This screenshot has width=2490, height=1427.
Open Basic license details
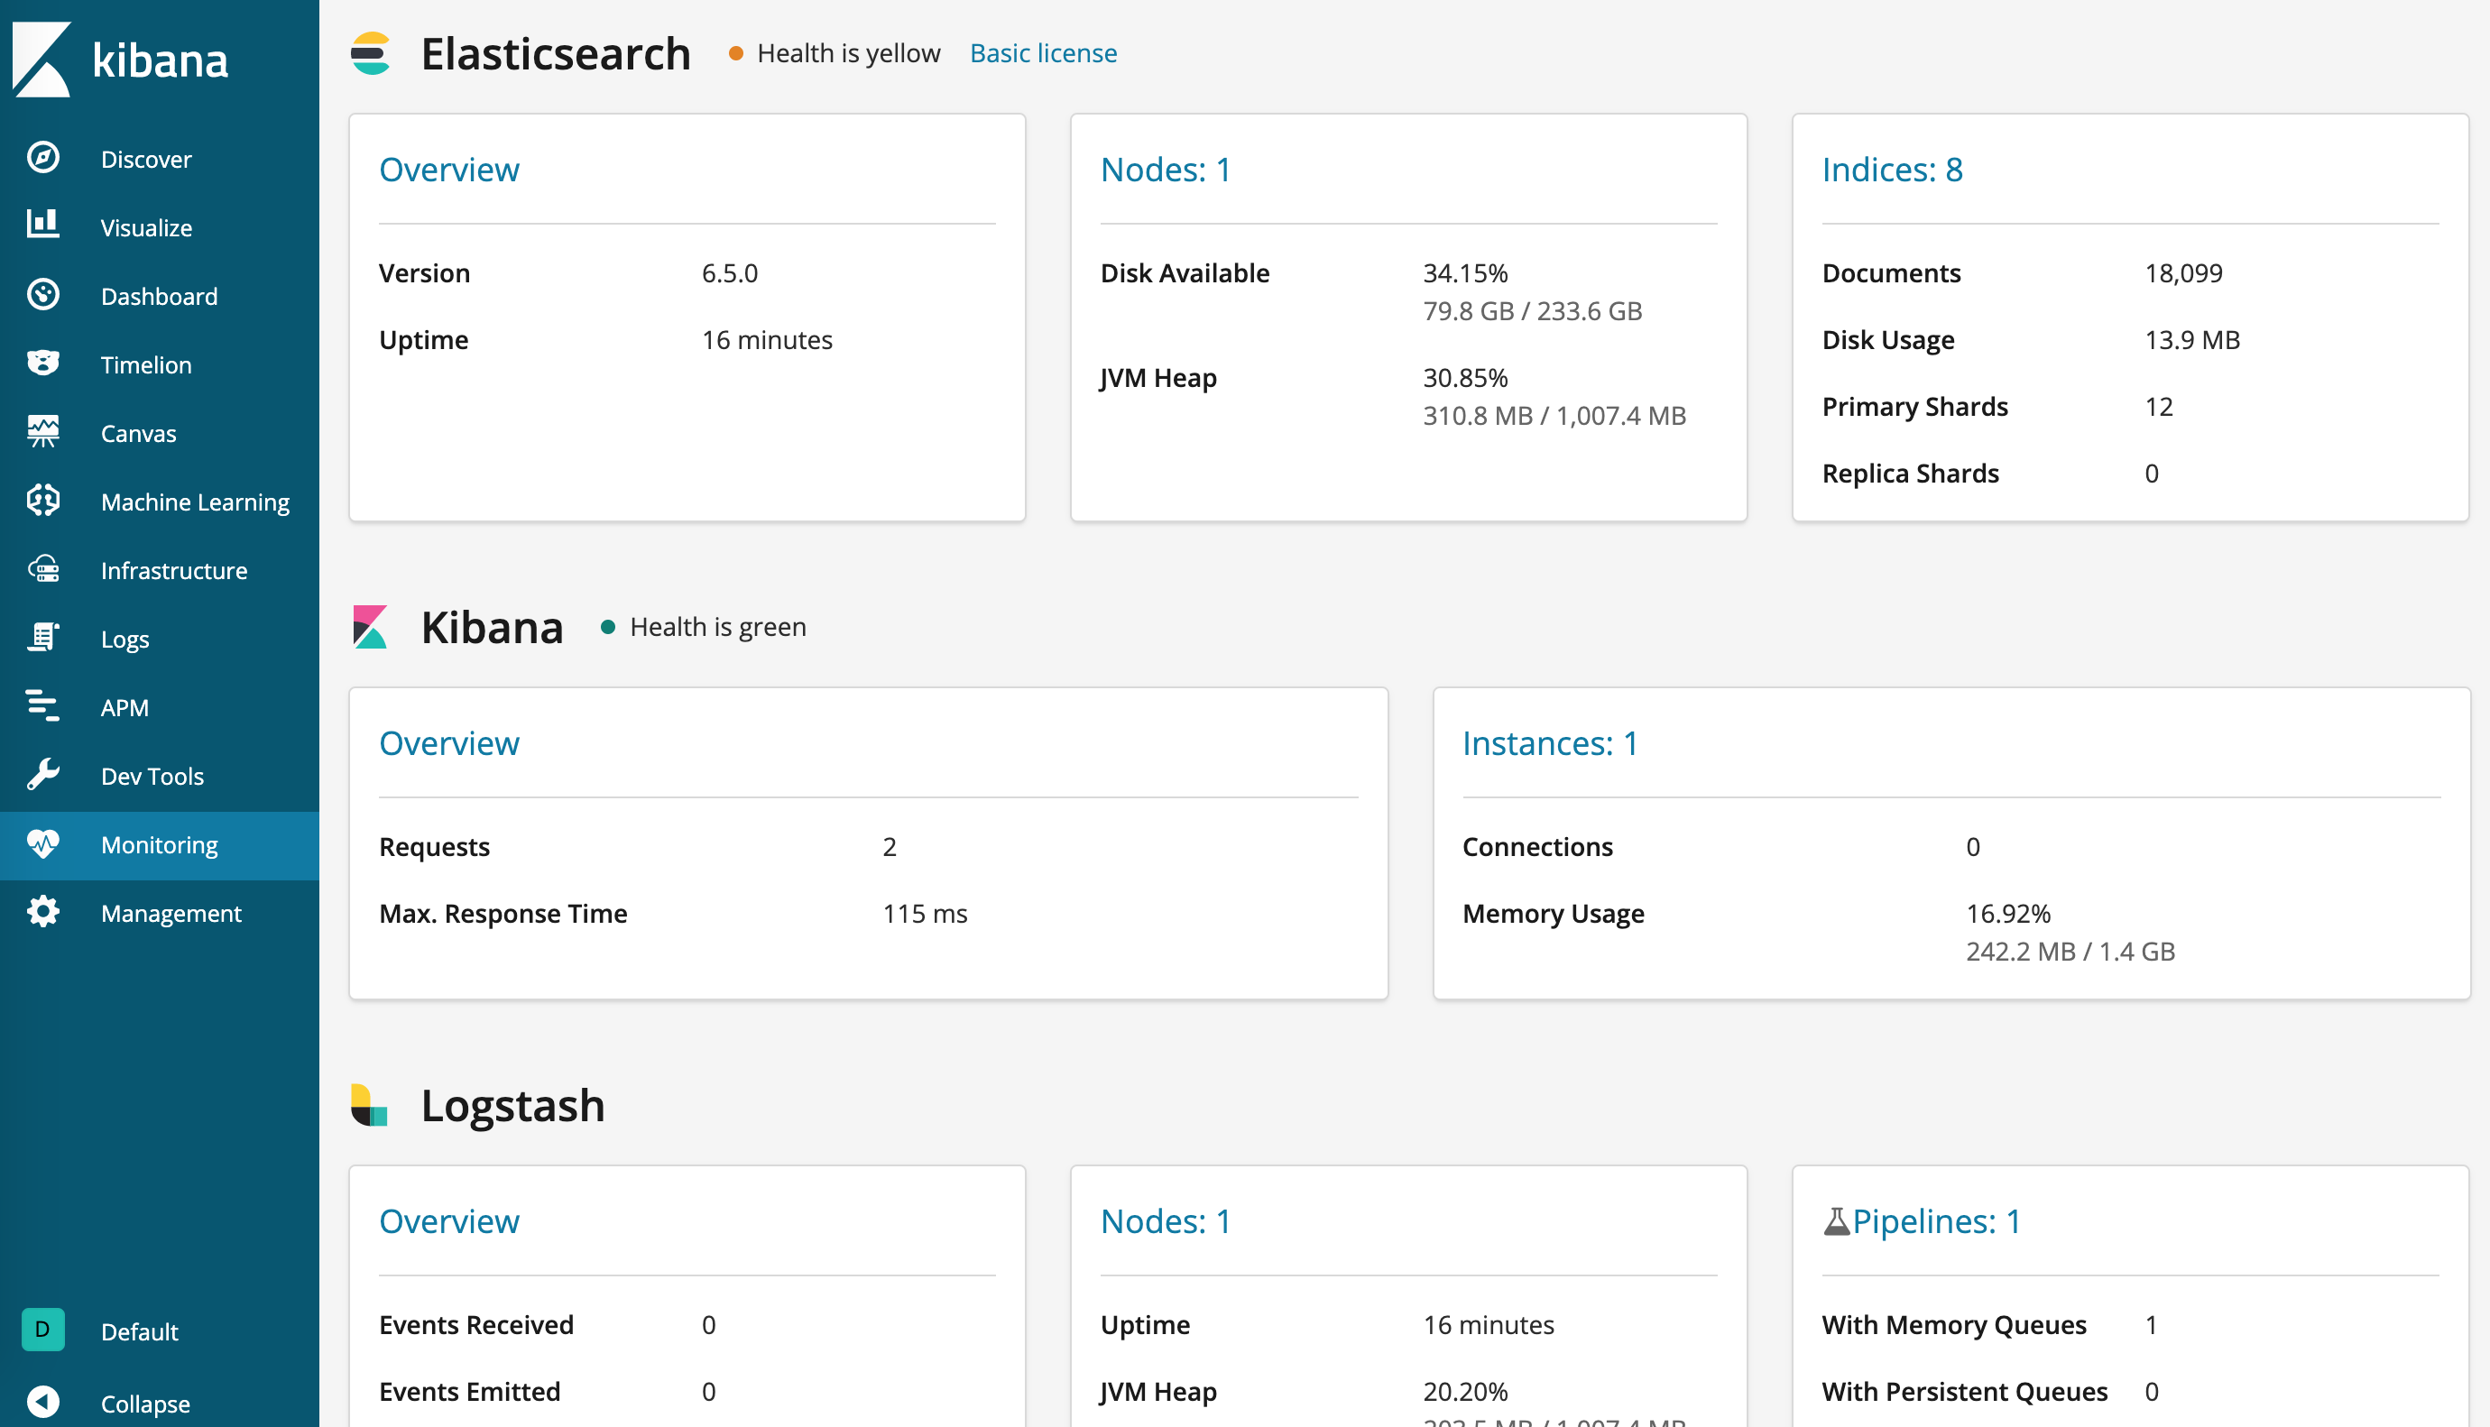click(x=1043, y=53)
